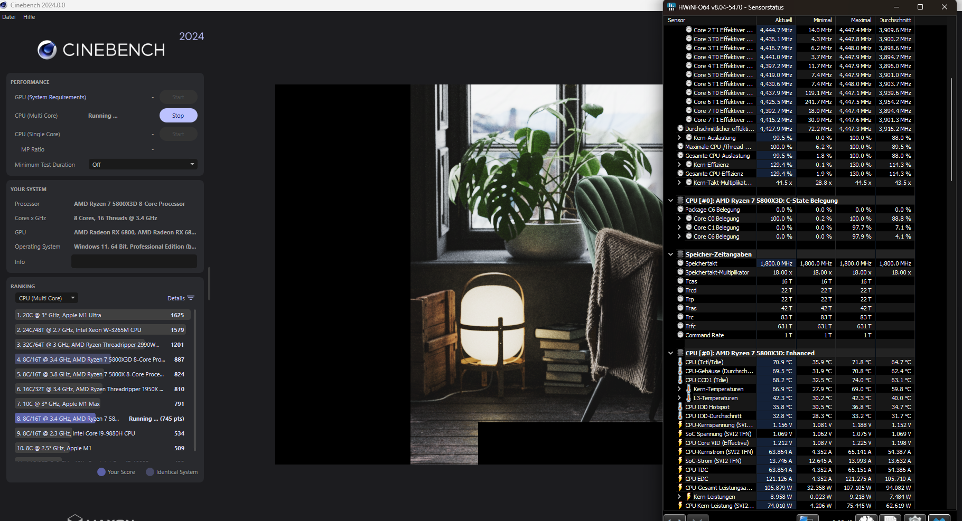Expand the Core C6 Belegung row
Viewport: 962px width, 521px height.
point(679,236)
